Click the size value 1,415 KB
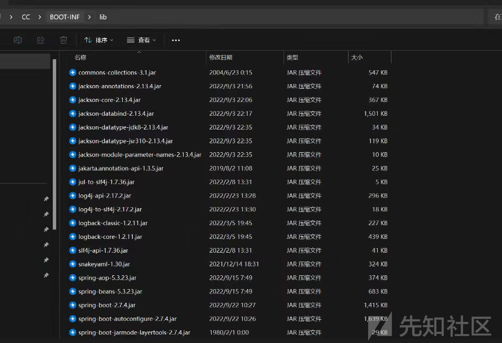The height and width of the screenshot is (343, 502). (376, 305)
